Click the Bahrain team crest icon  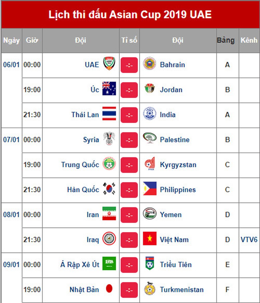point(150,64)
